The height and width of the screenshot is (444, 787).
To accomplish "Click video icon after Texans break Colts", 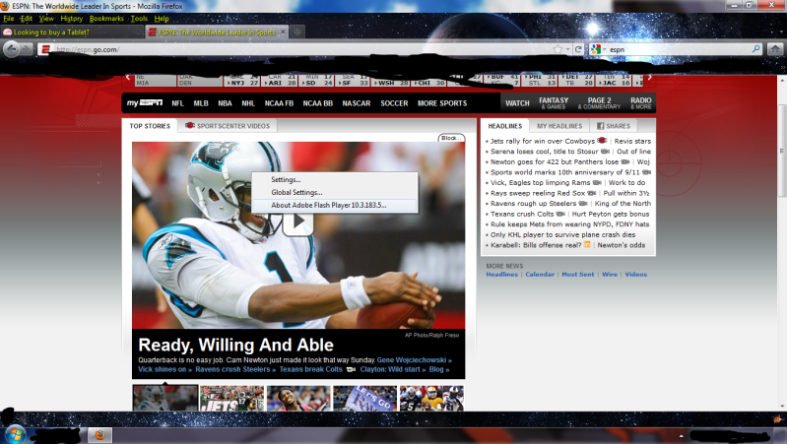I will pos(351,369).
